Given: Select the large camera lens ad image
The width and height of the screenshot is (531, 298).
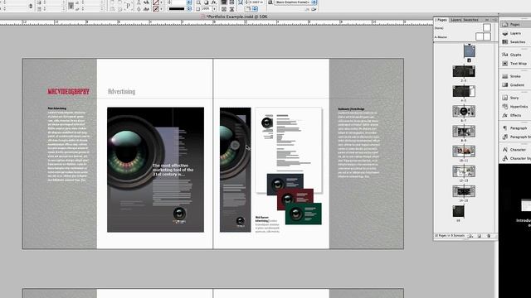Looking at the screenshot, I should (x=155, y=170).
